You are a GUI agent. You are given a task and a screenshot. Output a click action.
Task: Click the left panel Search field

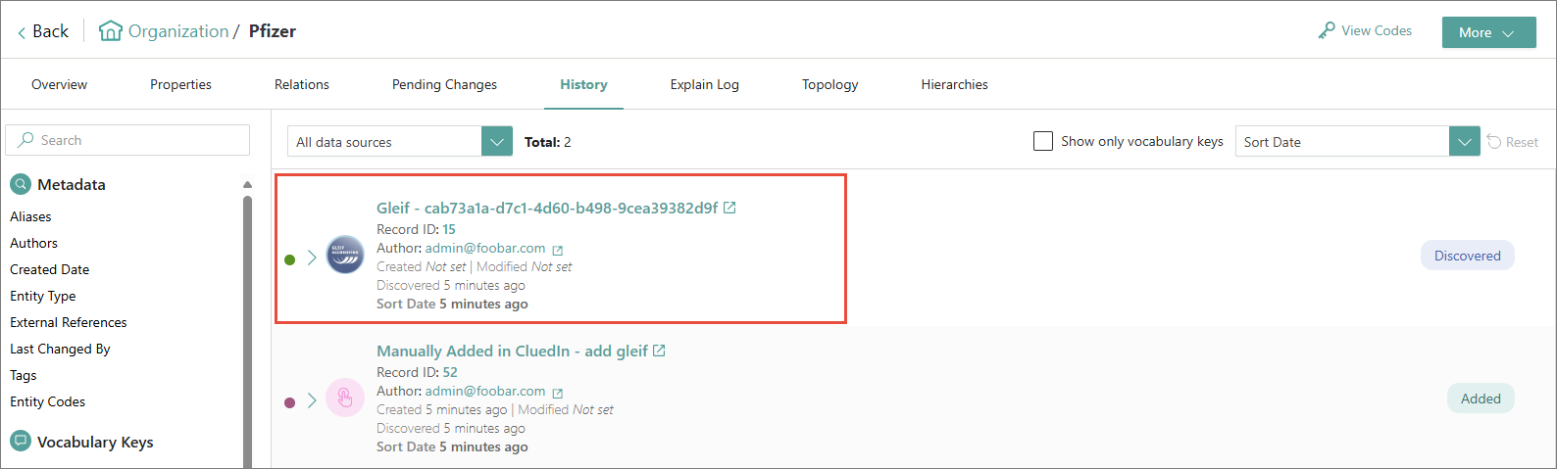127,140
